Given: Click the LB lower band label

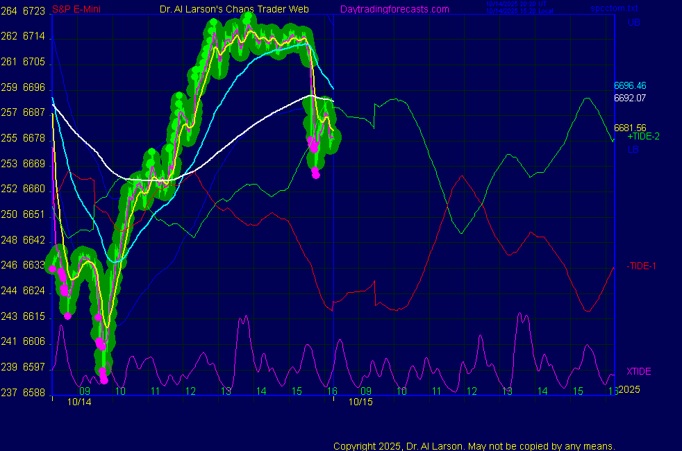Looking at the screenshot, I should click(x=633, y=148).
